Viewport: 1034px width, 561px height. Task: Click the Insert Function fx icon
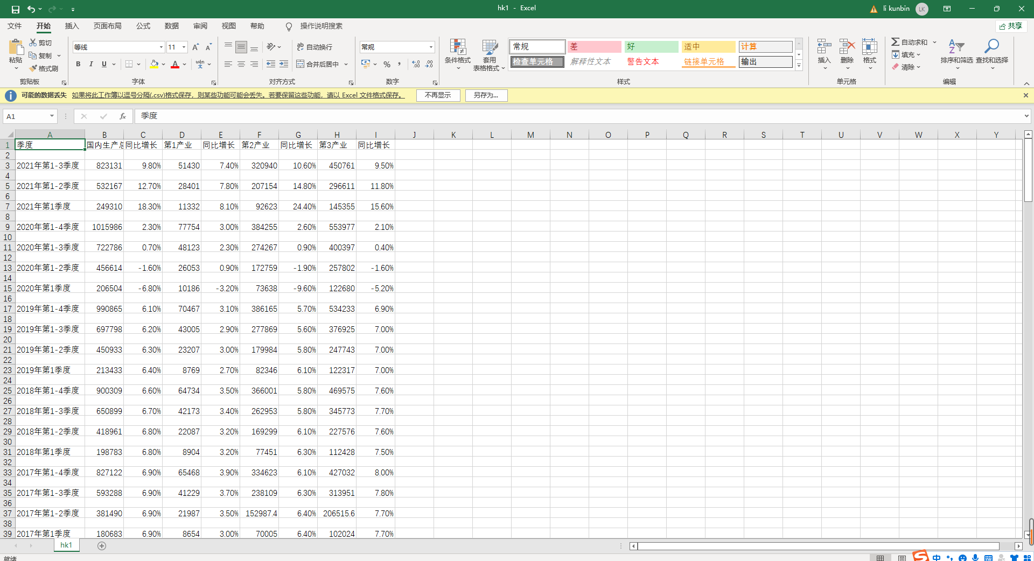pyautogui.click(x=123, y=116)
